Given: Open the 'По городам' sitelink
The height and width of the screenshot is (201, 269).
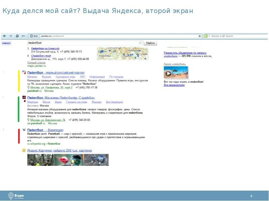Looking at the screenshot, I should pyautogui.click(x=116, y=77).
